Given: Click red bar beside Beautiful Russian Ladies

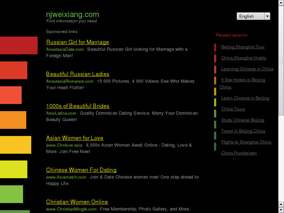Looking at the screenshot, I should coord(14,70).
